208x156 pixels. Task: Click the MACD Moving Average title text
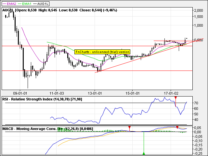48,129
